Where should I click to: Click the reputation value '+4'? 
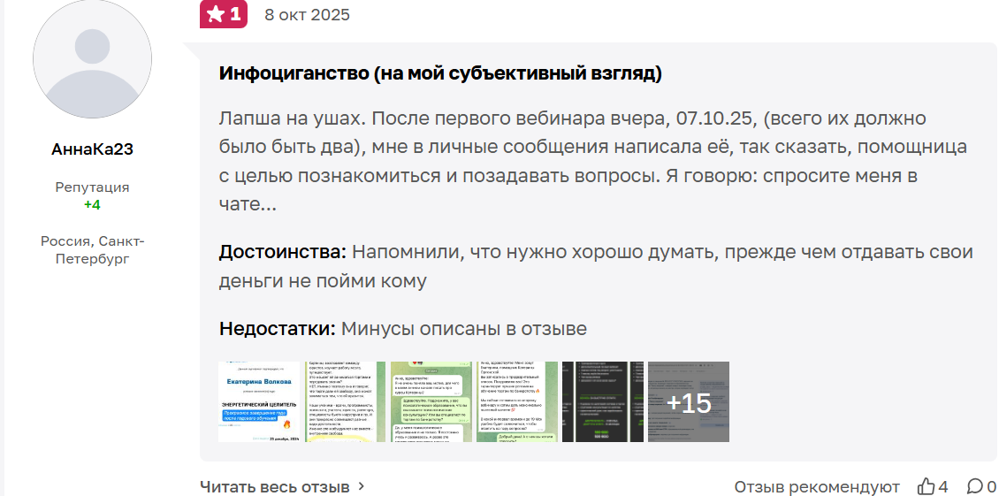[92, 205]
